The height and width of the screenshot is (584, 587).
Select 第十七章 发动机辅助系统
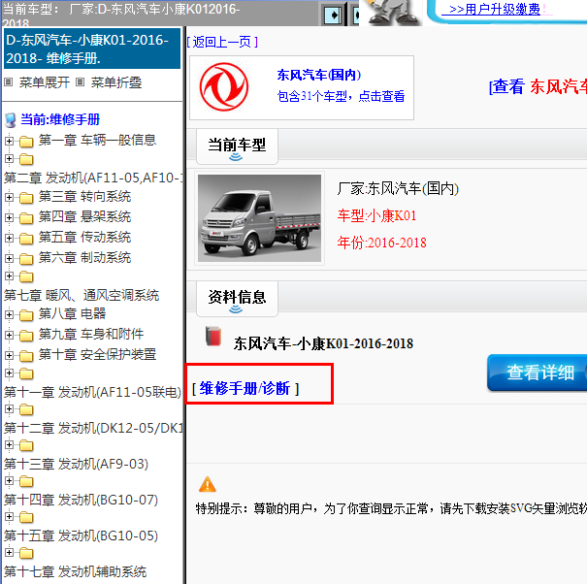(x=76, y=571)
